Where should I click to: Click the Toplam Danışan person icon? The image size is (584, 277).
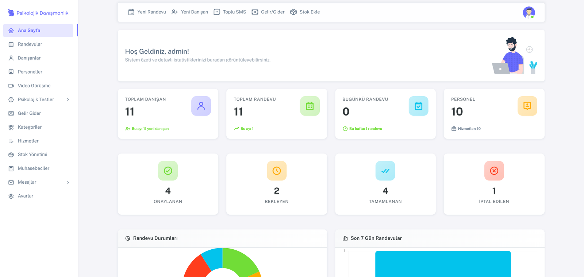tap(201, 106)
